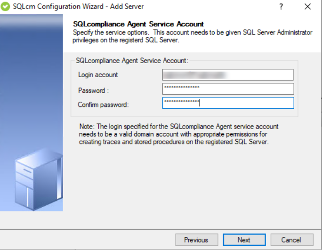The width and height of the screenshot is (322, 250).
Task: Select the Confirm password field
Action: (228, 103)
